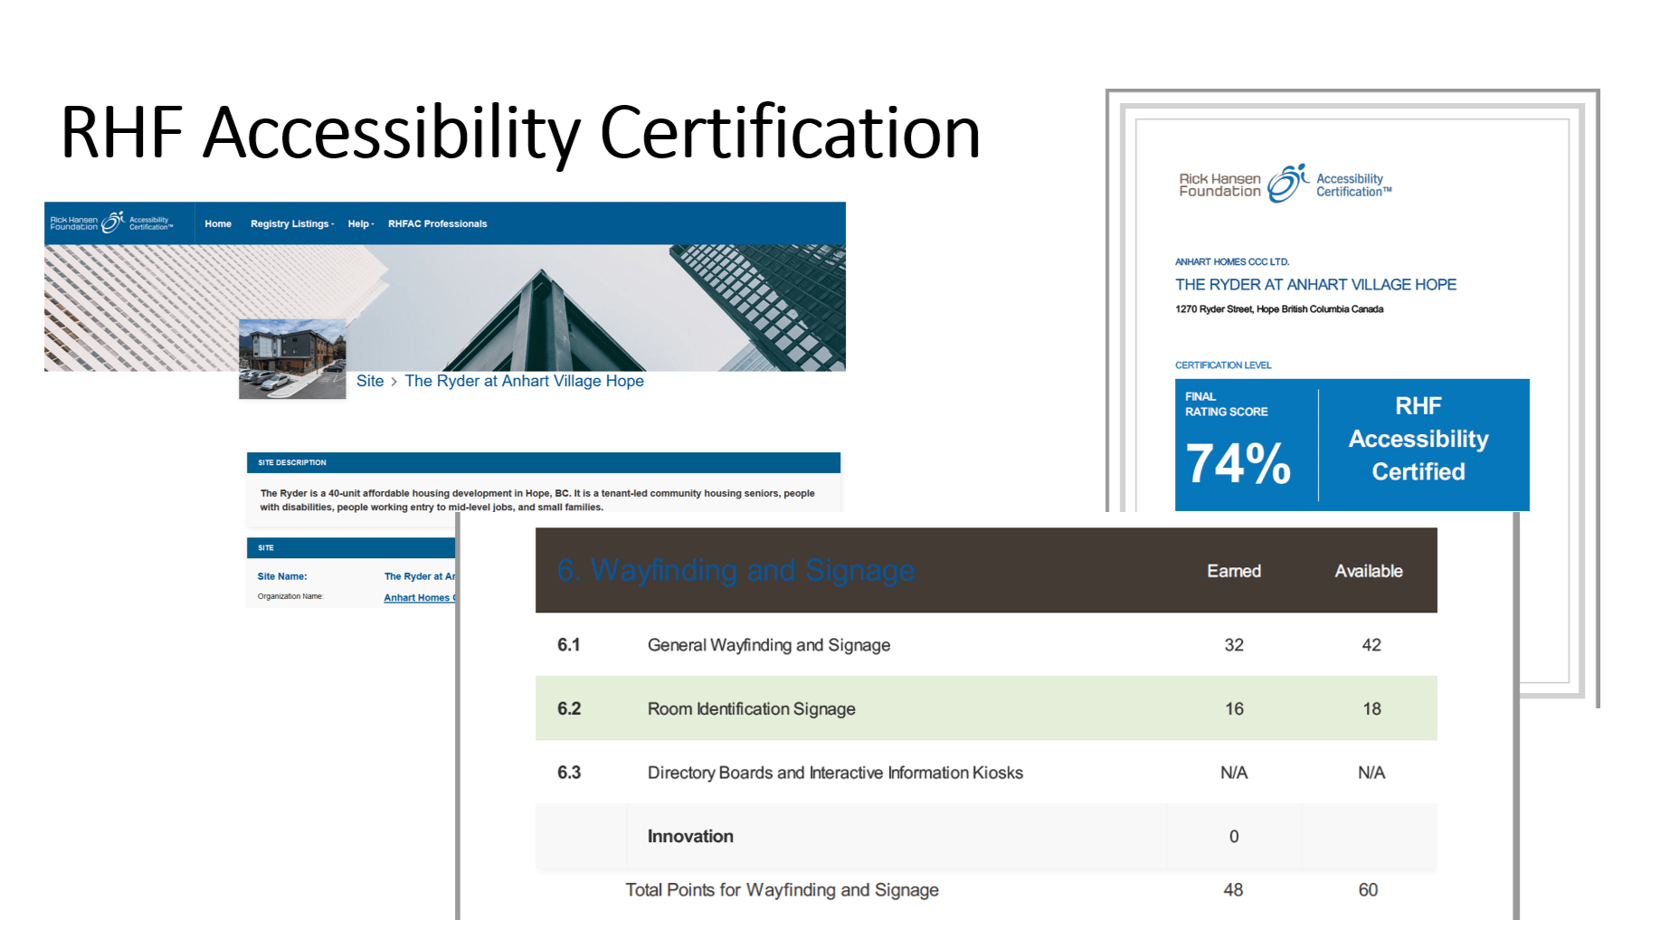Select Home in the navigation bar
The height and width of the screenshot is (939, 1669).
coord(218,223)
